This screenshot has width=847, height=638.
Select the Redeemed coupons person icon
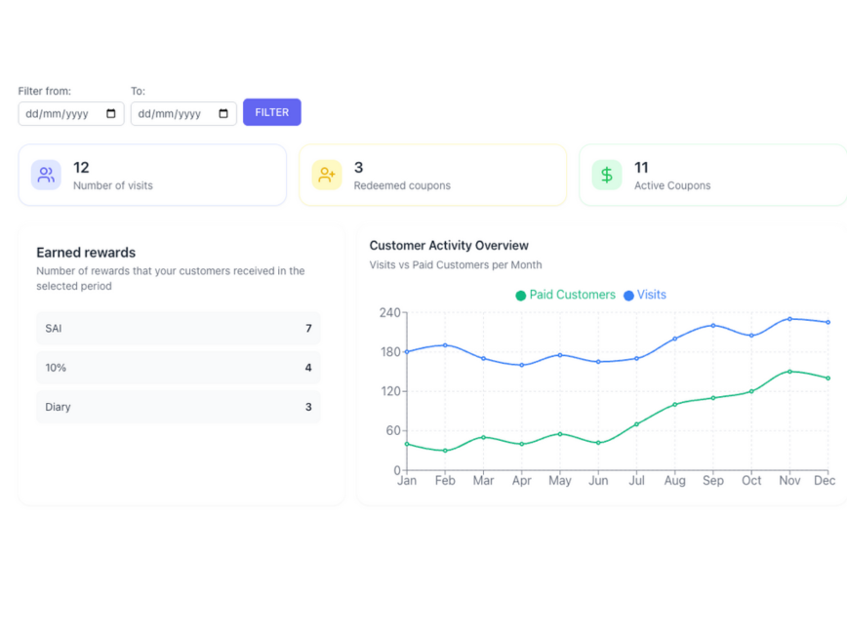325,175
